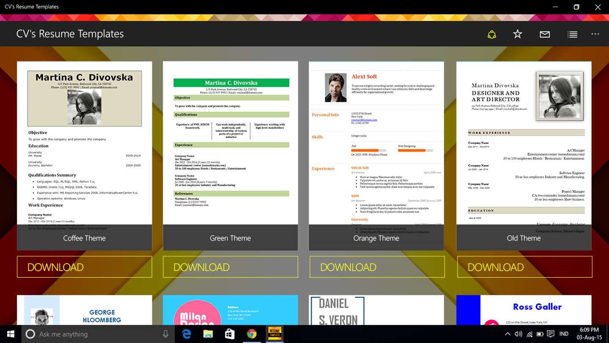The height and width of the screenshot is (343, 609).
Task: Open the Daniel S. Veron resume thumbnail
Action: [376, 310]
